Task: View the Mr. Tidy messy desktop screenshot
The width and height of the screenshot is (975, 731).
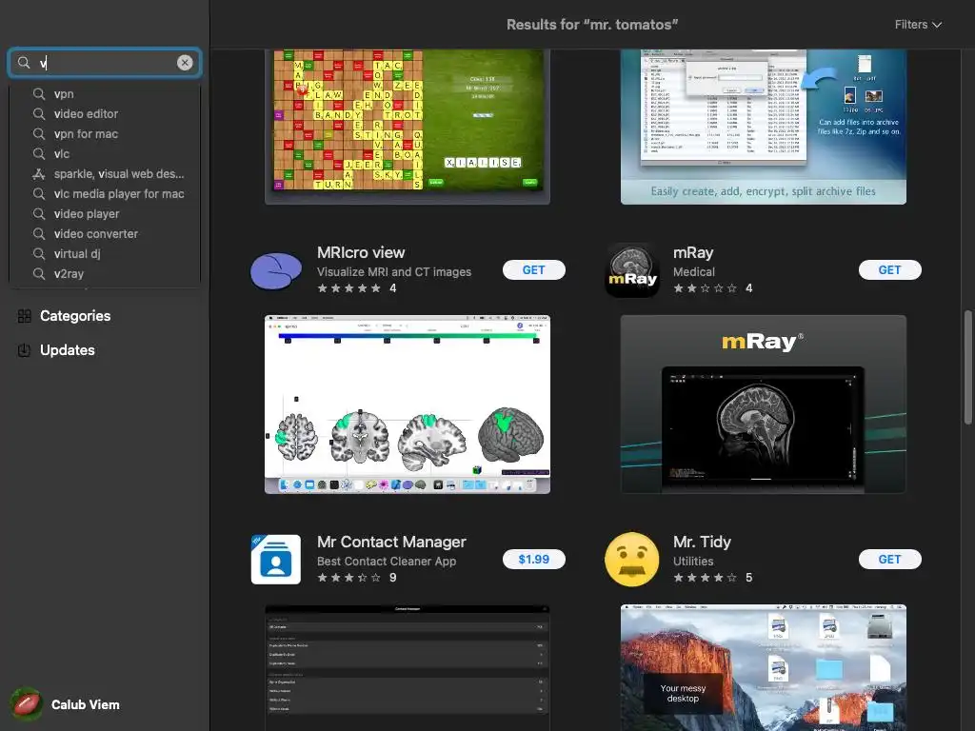Action: click(763, 667)
